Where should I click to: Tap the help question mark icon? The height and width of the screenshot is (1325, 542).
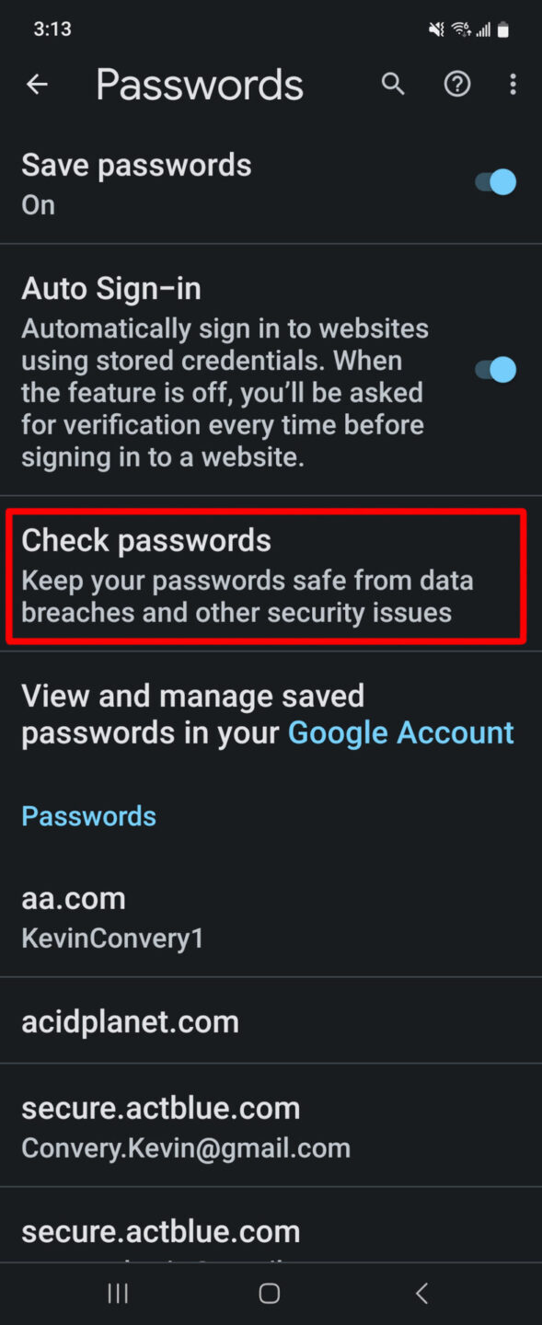457,84
